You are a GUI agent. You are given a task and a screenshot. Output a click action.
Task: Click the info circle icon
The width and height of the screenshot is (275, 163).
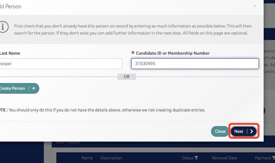click(x=3, y=27)
